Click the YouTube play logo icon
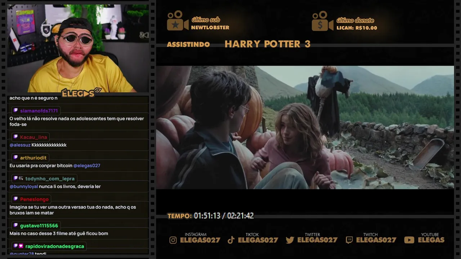The image size is (461, 259). 409,240
